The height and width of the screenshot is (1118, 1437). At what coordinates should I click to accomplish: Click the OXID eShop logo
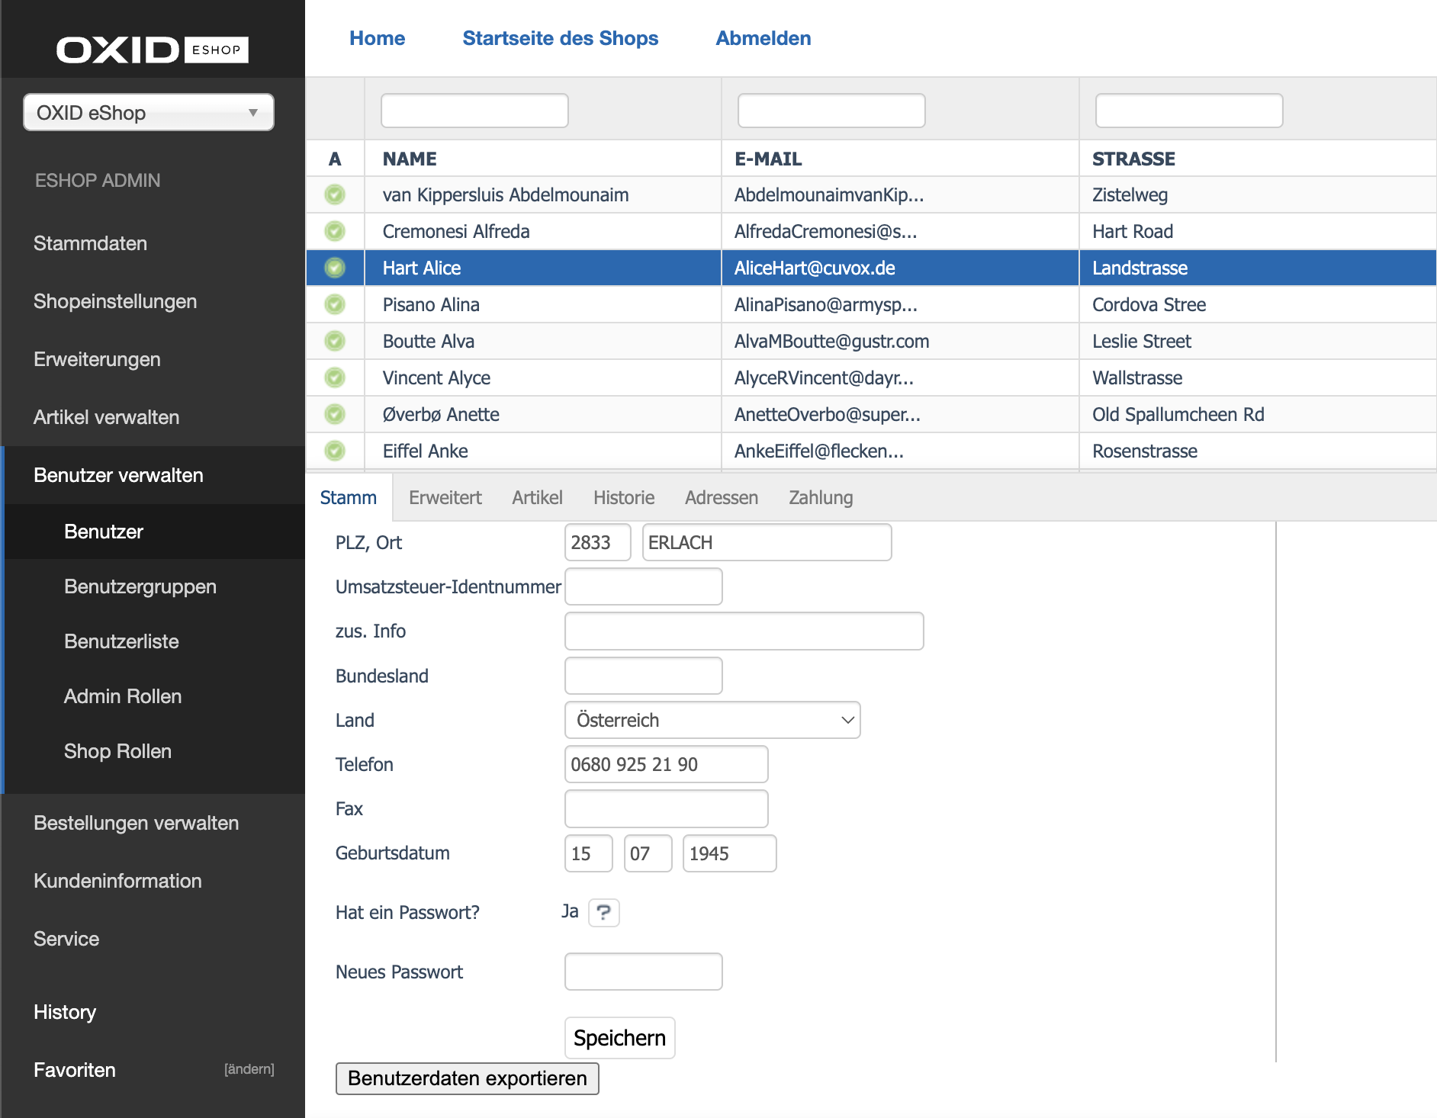[x=152, y=50]
